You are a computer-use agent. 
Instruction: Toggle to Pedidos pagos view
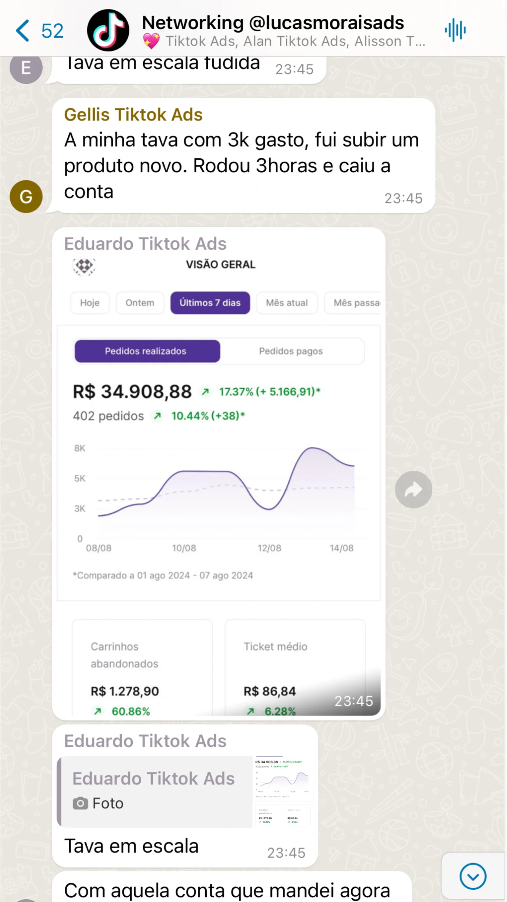291,351
